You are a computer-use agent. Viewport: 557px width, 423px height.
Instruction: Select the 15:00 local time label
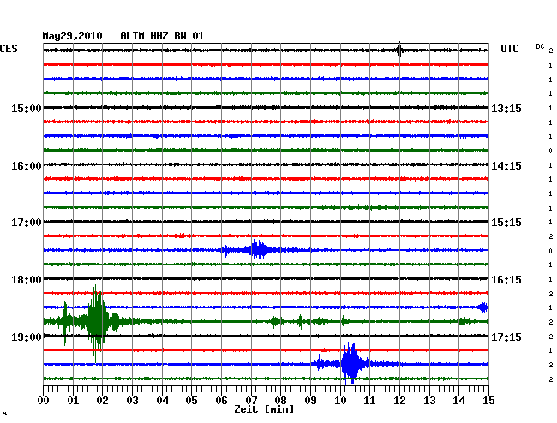pyautogui.click(x=27, y=109)
